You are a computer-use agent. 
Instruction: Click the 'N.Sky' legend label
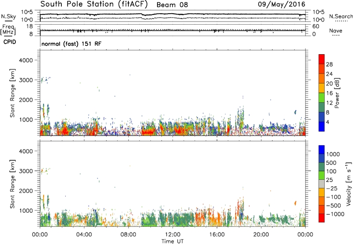click(8, 16)
